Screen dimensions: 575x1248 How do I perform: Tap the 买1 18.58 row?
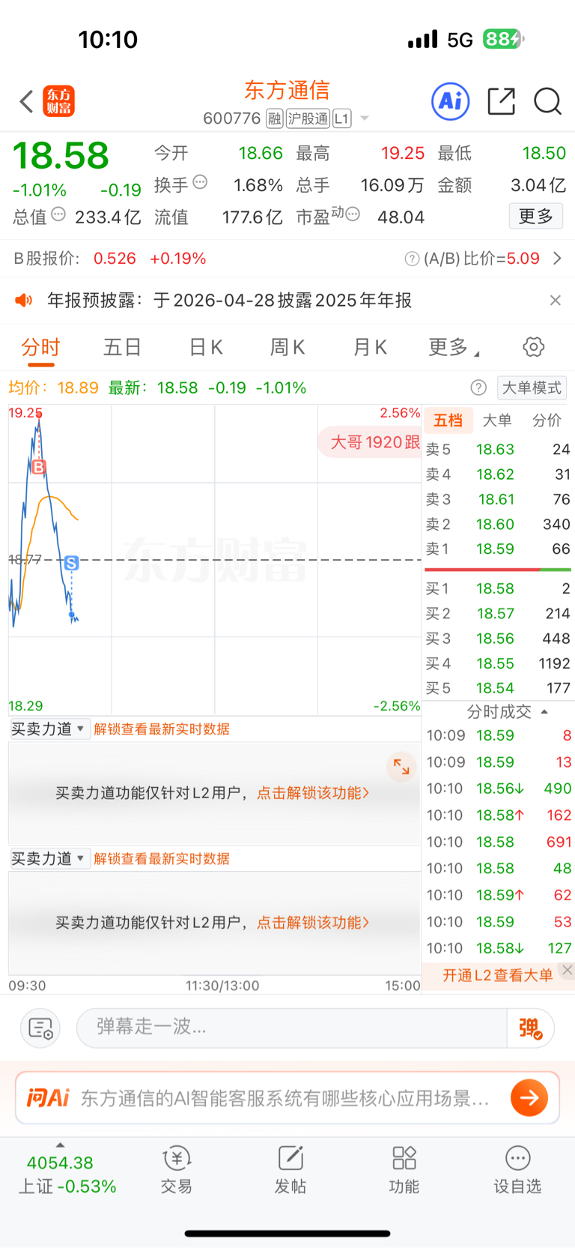(x=498, y=588)
